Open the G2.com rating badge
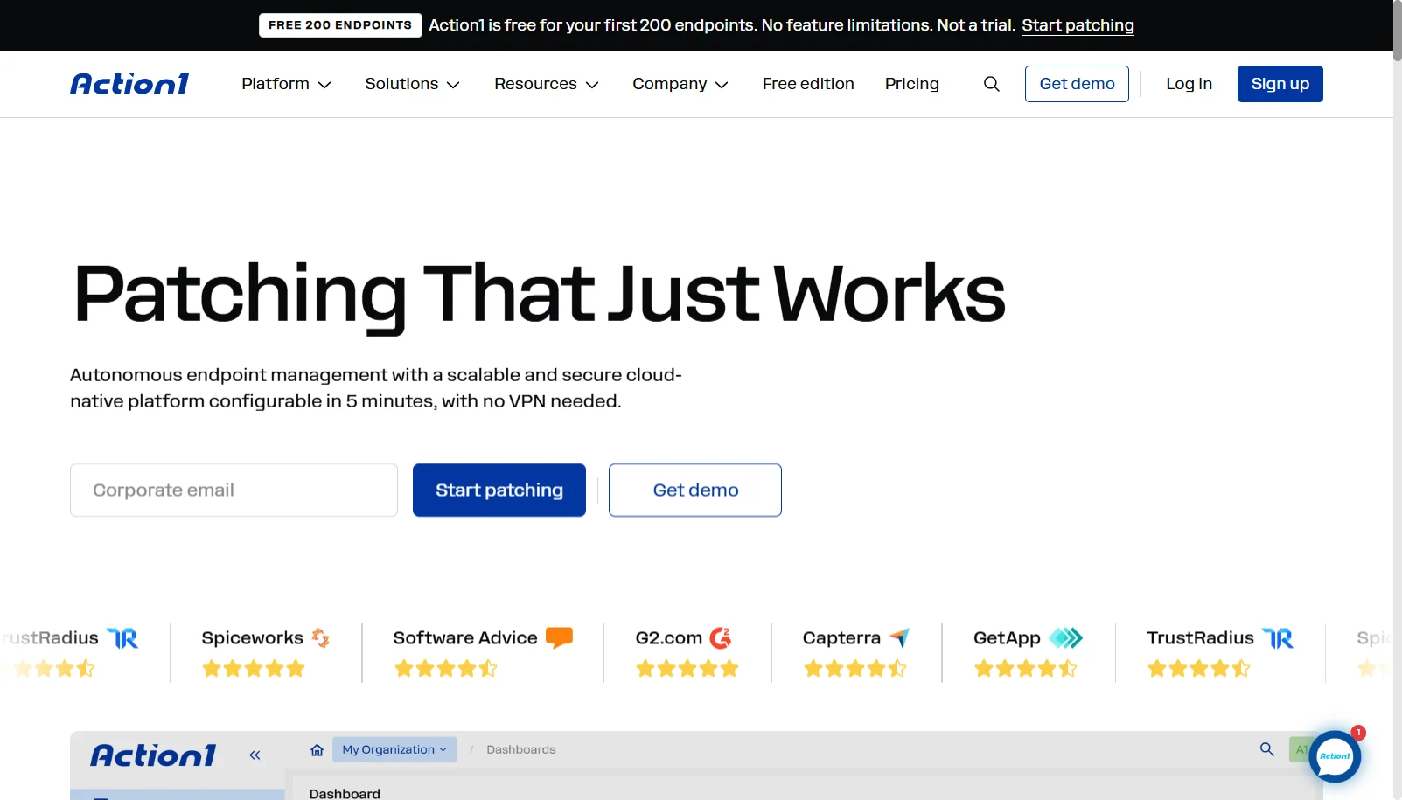This screenshot has width=1402, height=800. pyautogui.click(x=687, y=652)
